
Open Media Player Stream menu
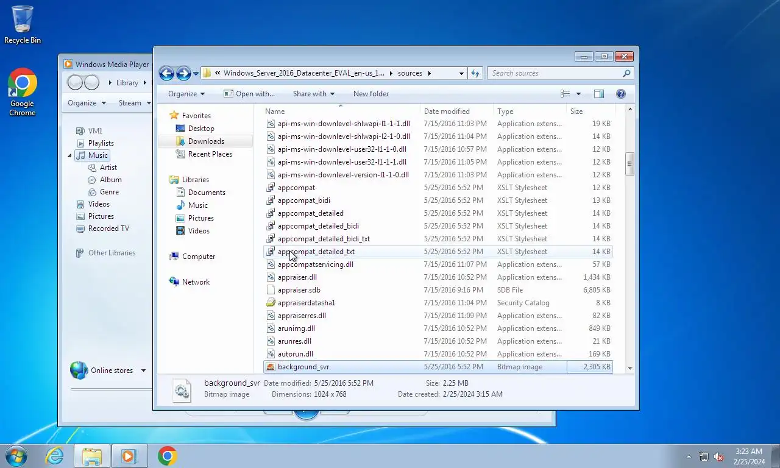click(x=134, y=103)
